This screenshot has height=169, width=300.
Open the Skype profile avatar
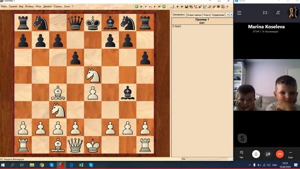[293, 13]
